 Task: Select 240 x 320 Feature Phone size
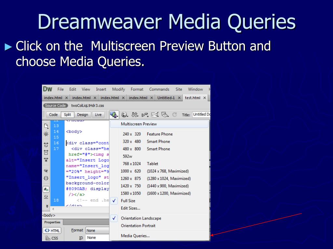point(159,134)
